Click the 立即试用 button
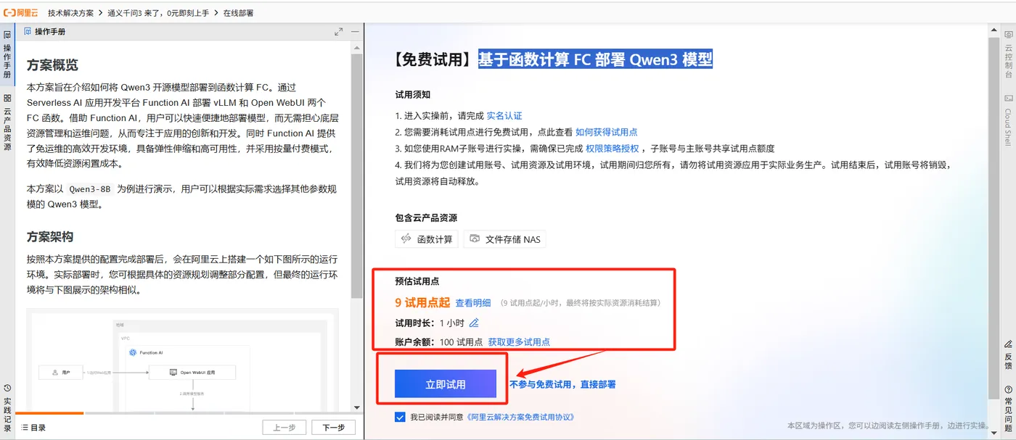The image size is (1016, 440). [x=446, y=384]
